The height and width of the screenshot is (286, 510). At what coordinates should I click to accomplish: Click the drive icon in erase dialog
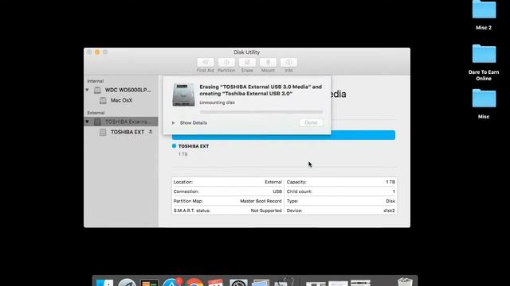[183, 95]
